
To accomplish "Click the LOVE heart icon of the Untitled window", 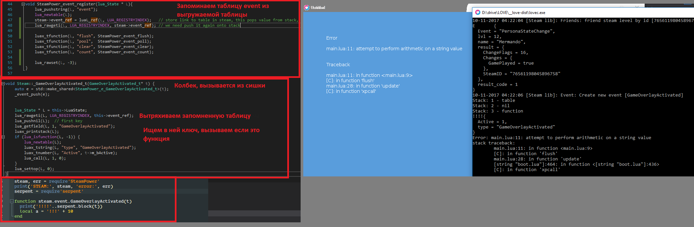I will tap(306, 7).
